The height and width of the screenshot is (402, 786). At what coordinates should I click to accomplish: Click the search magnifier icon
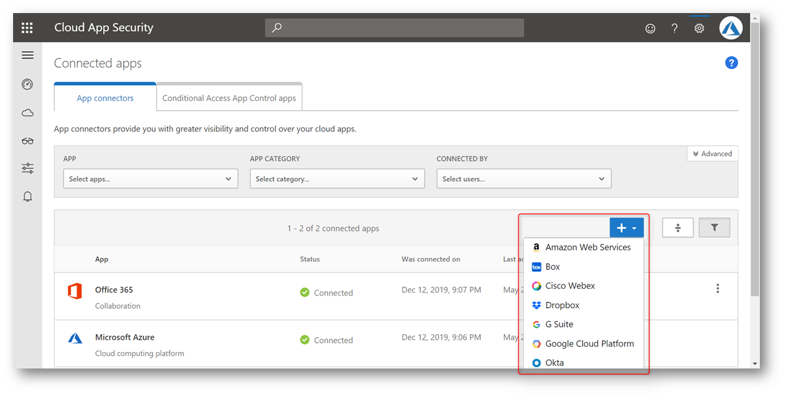[277, 28]
